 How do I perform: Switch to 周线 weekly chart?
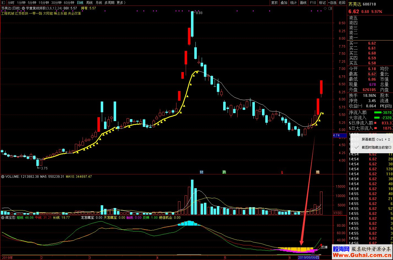coord(89,2)
